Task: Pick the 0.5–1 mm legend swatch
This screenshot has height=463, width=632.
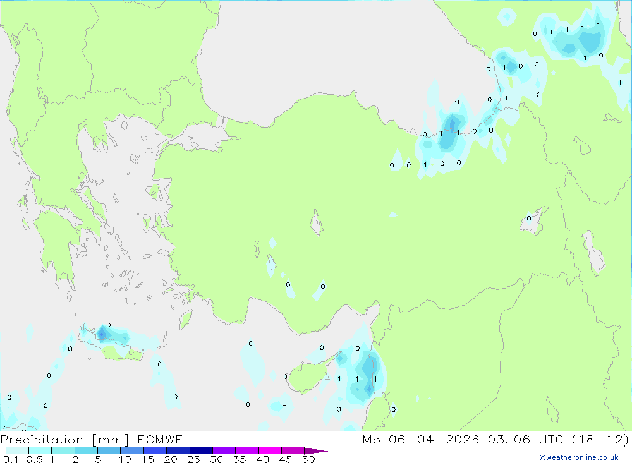Action: point(40,450)
